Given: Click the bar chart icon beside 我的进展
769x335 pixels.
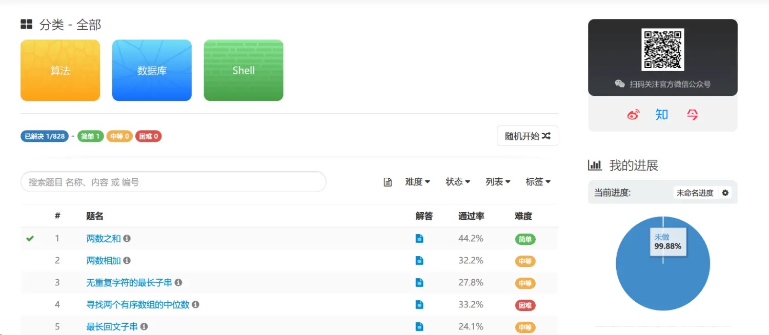Looking at the screenshot, I should pyautogui.click(x=595, y=165).
